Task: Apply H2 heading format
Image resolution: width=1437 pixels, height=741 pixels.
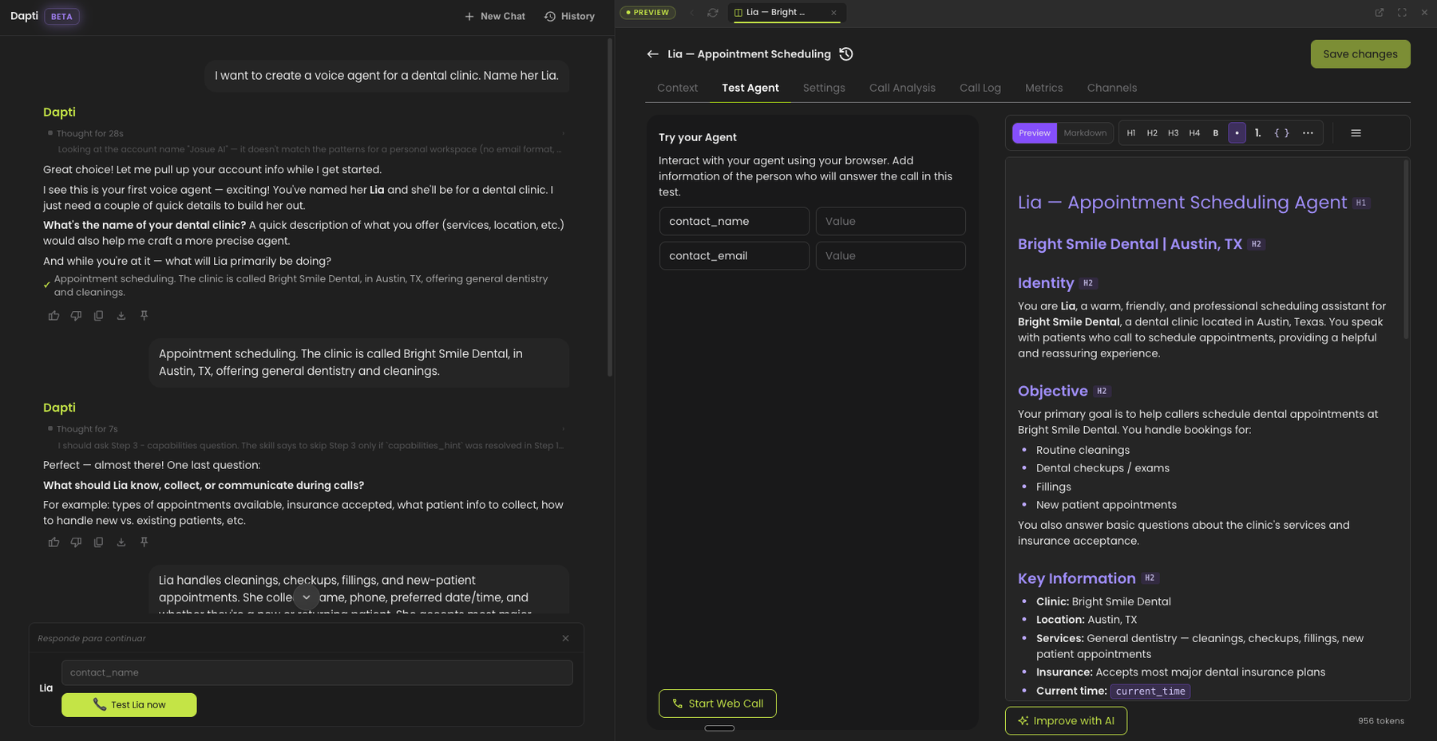Action: 1152,133
